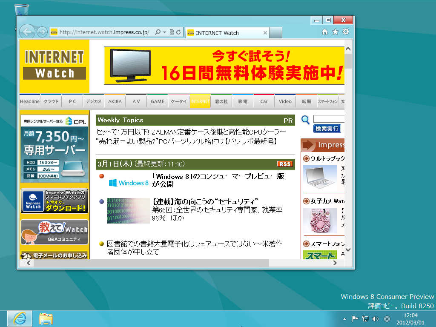The width and height of the screenshot is (436, 327).
Task: Click the Internet Explorer taskbar icon
Action: (x=20, y=318)
